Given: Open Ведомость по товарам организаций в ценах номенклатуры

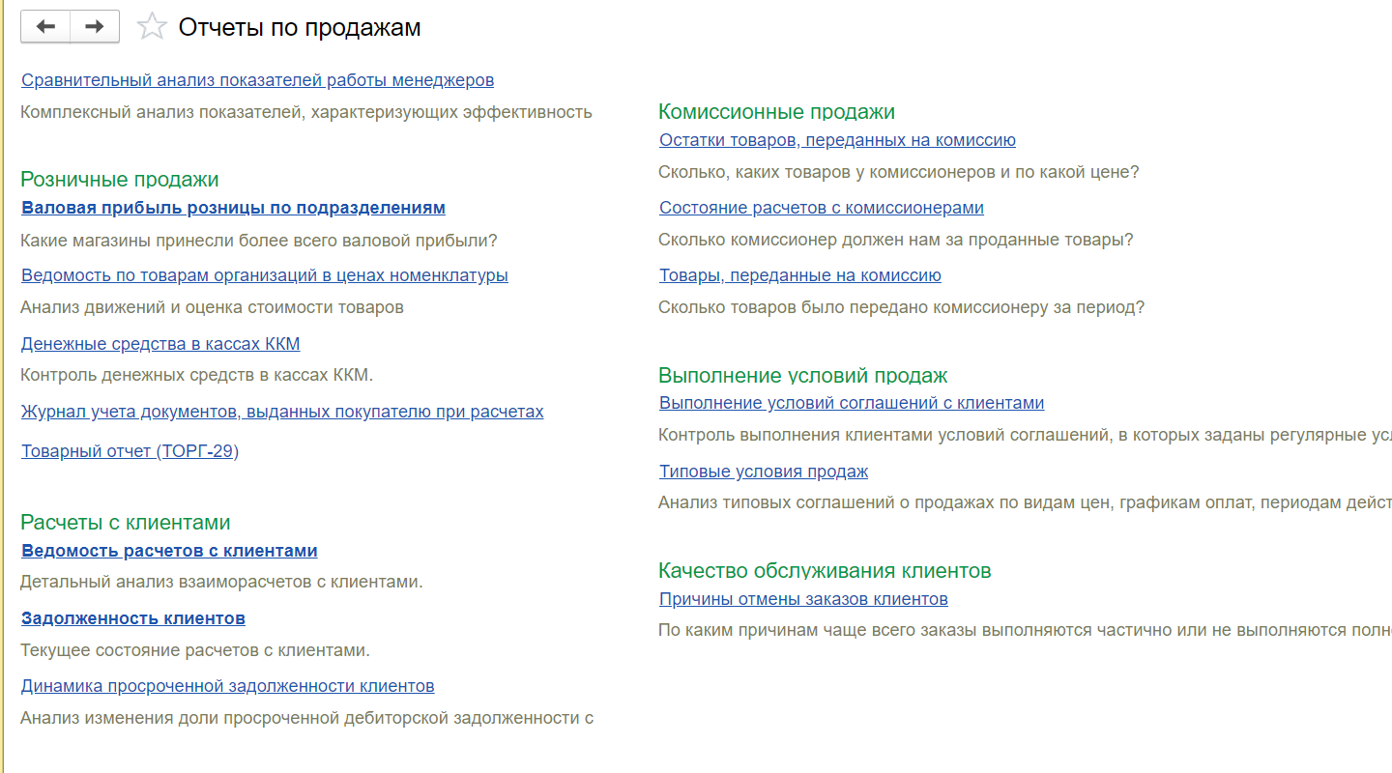Looking at the screenshot, I should pyautogui.click(x=264, y=275).
